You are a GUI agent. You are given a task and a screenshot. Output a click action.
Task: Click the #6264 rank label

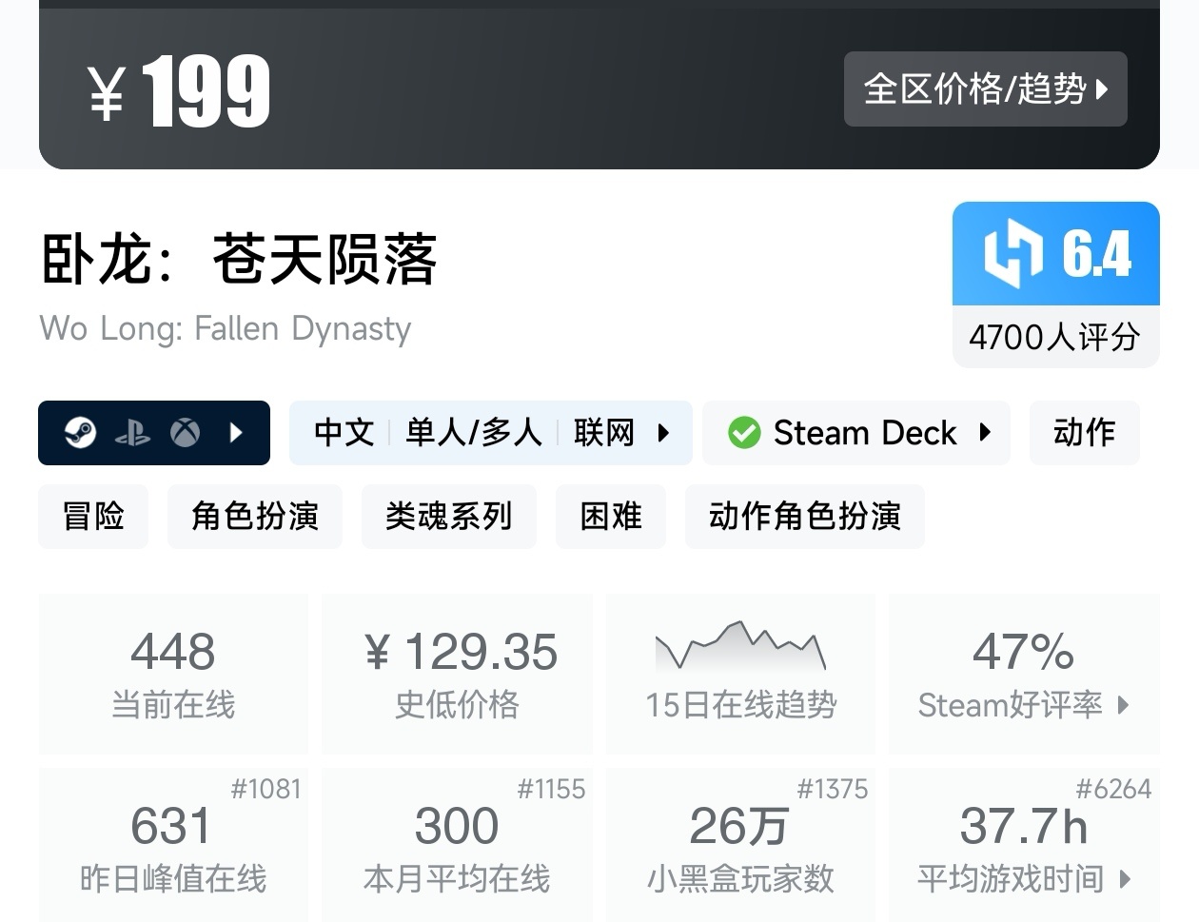pos(1113,789)
